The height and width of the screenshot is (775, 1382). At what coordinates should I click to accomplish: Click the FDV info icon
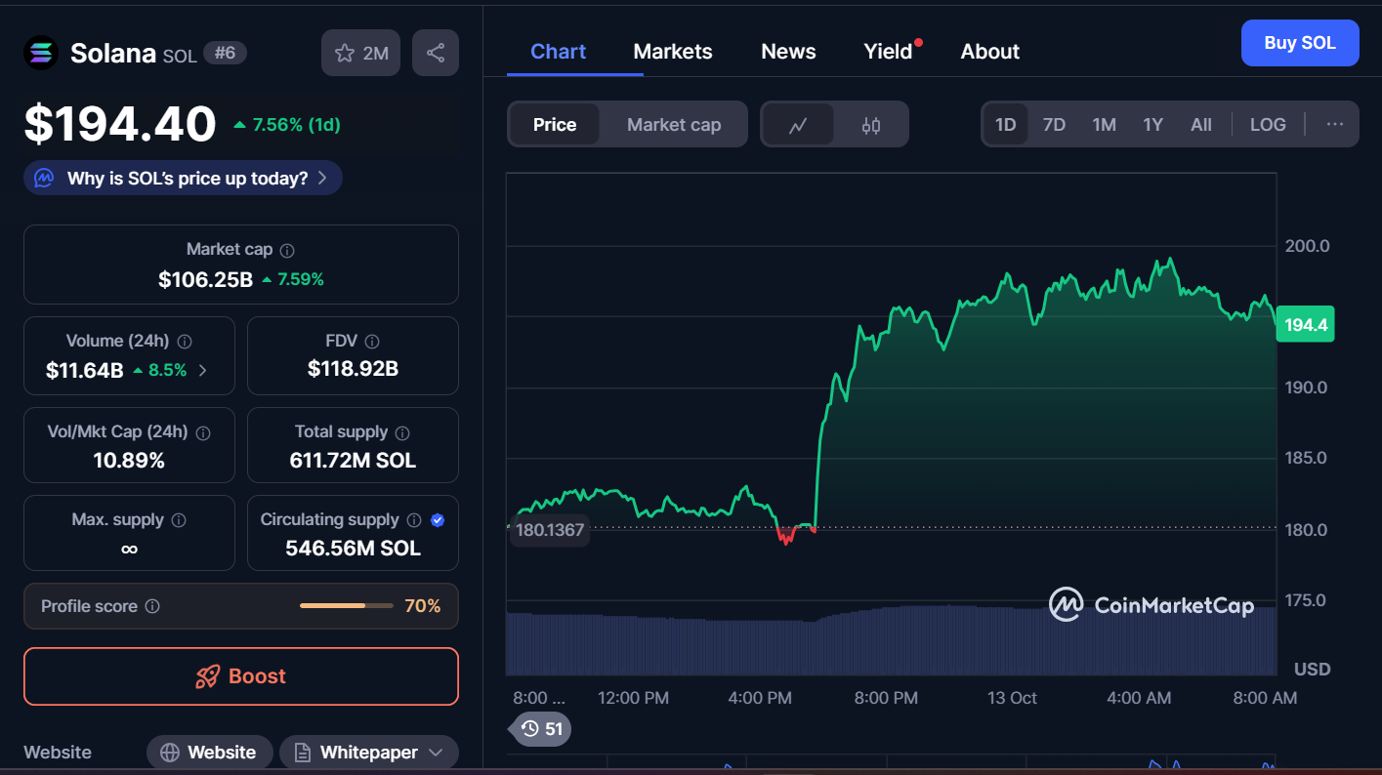click(371, 342)
